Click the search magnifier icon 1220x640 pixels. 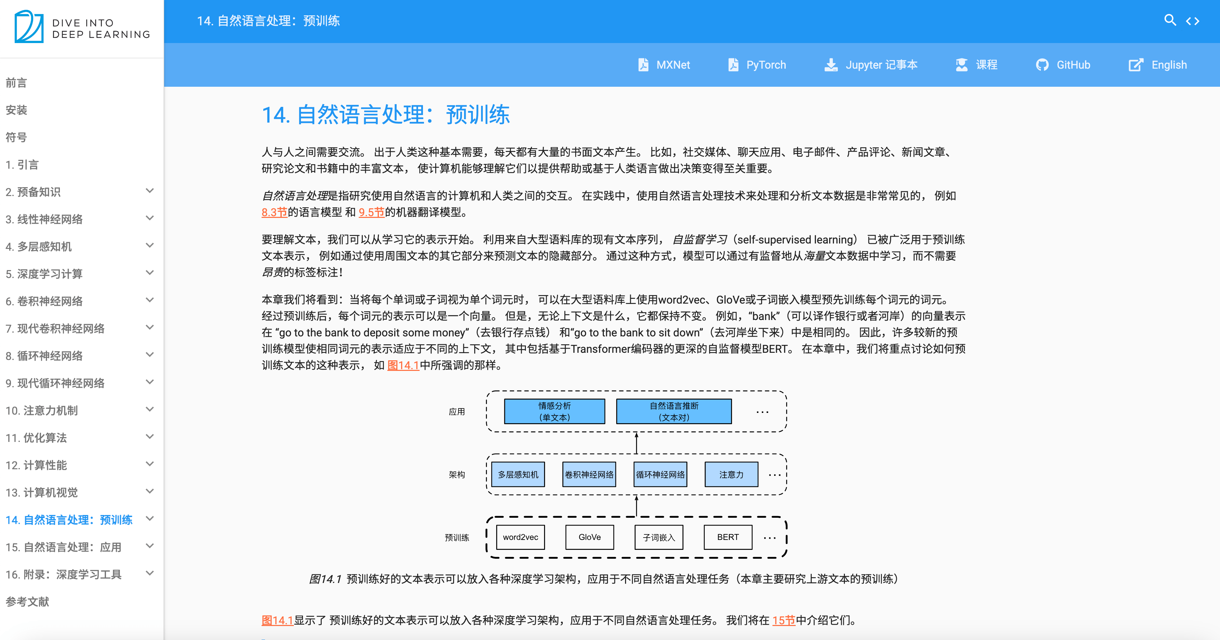(1171, 20)
